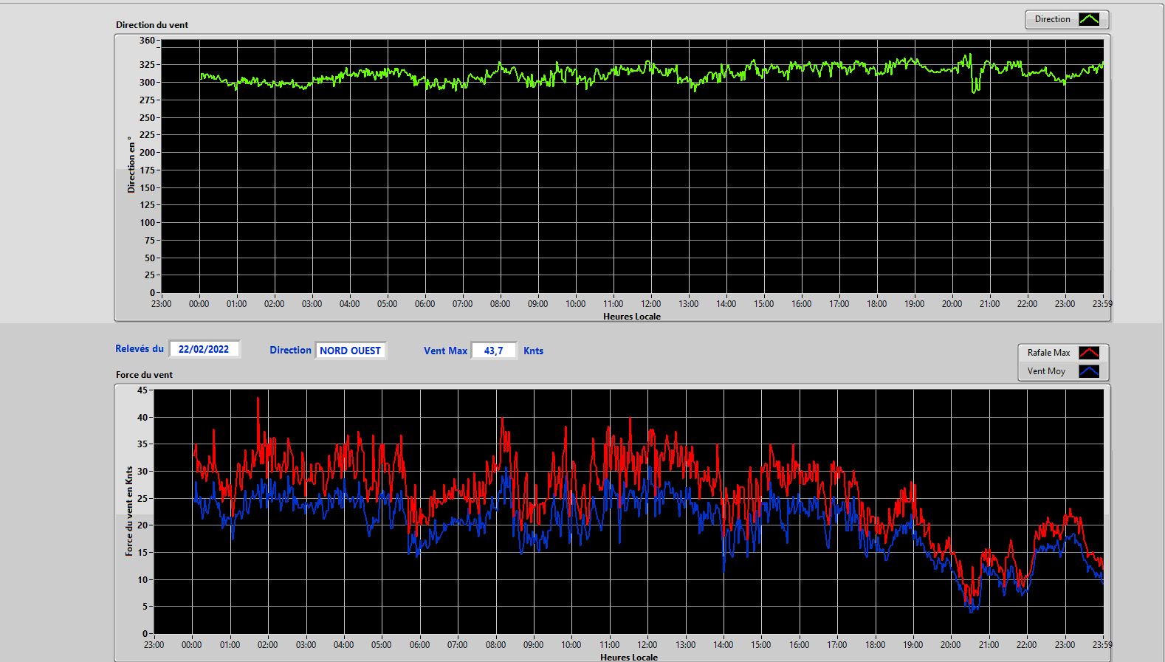The image size is (1165, 662).
Task: Click the Rafale Max legend label
Action: coord(1048,353)
